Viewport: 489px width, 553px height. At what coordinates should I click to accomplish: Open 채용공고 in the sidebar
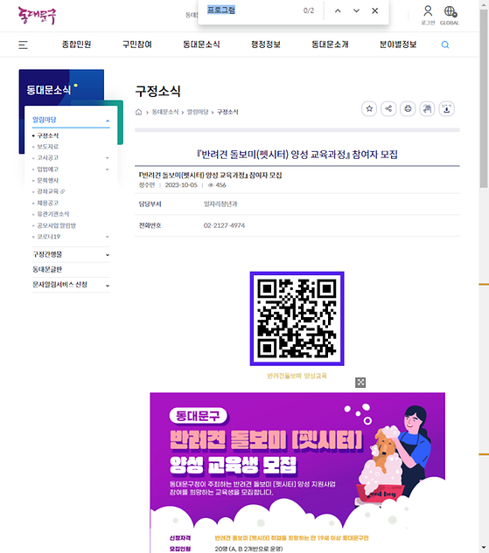[x=47, y=204]
